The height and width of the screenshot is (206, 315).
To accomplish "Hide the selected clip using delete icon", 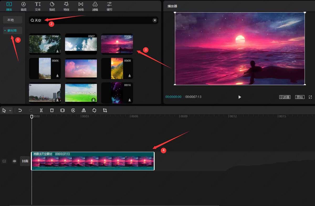I will pos(52,110).
